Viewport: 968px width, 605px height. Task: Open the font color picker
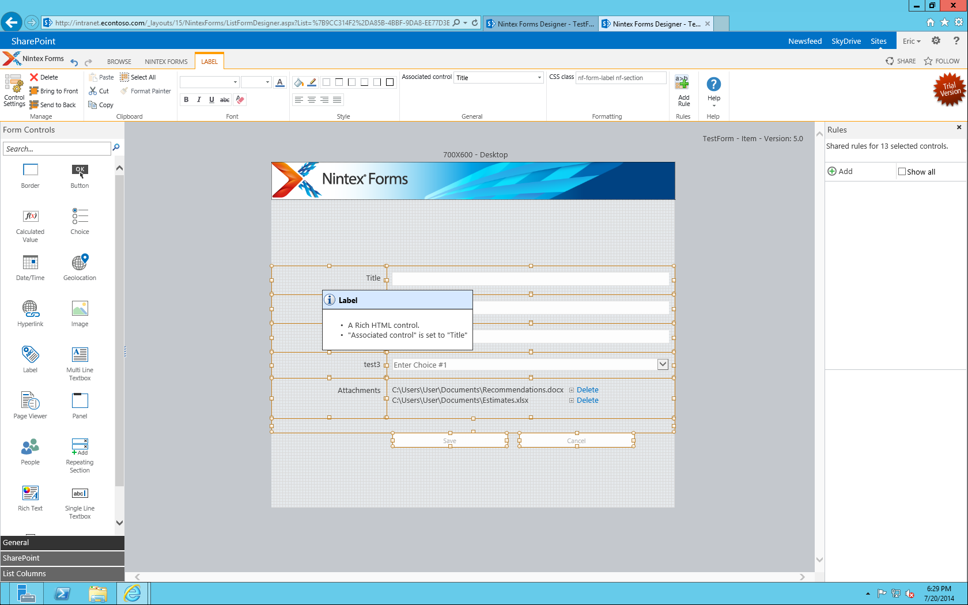[x=279, y=82]
